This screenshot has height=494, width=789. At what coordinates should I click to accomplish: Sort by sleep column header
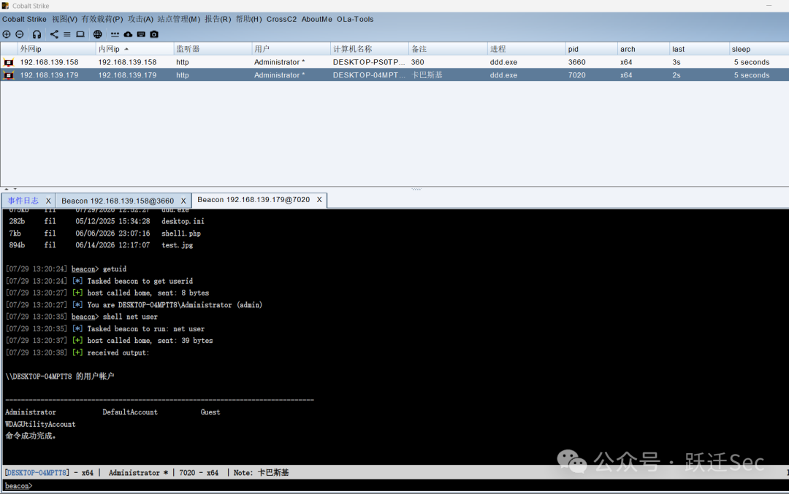coord(759,49)
